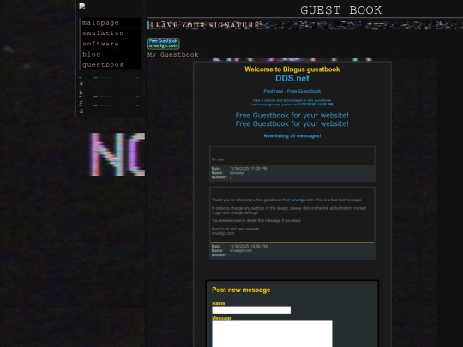Click the date '11/30/2025, 11:05 PM' of message 2
The width and height of the screenshot is (463, 347).
[x=249, y=169]
